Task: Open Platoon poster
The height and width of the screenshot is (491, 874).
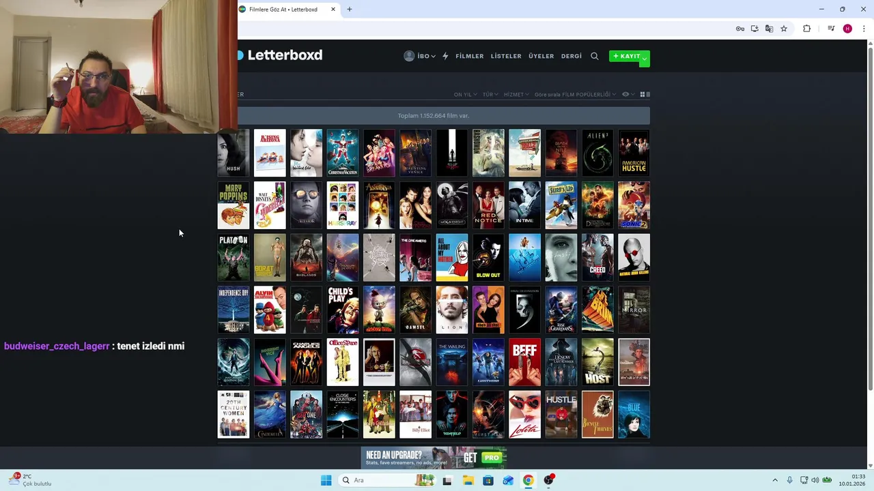Action: click(x=234, y=258)
